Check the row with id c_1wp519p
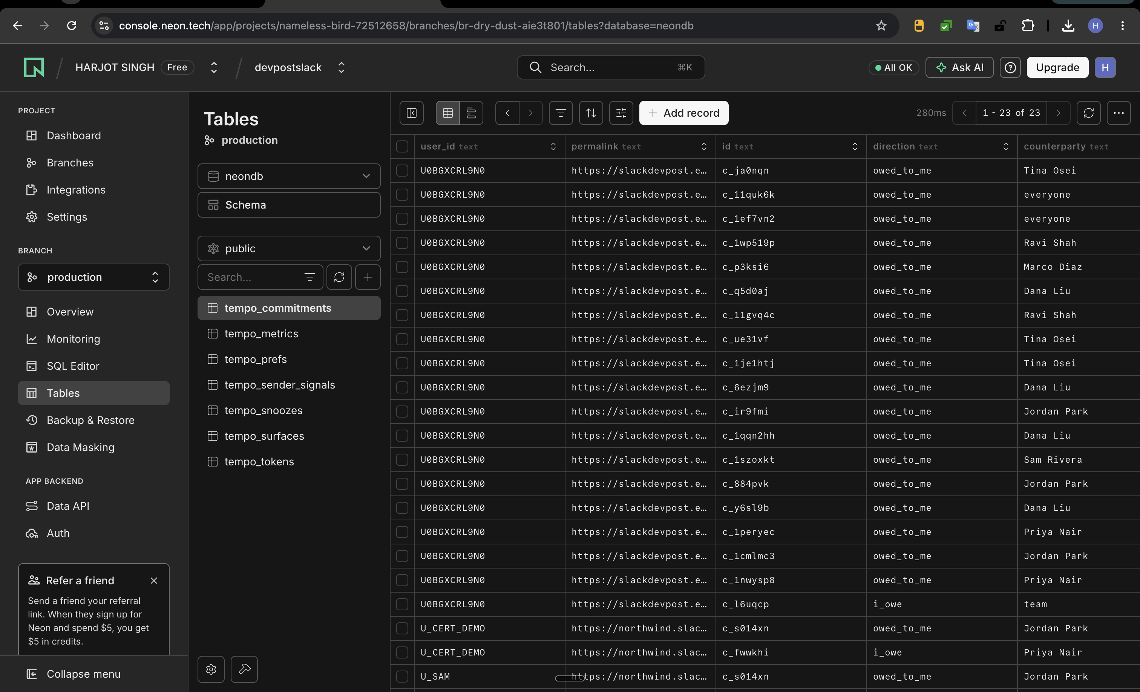 (x=402, y=243)
